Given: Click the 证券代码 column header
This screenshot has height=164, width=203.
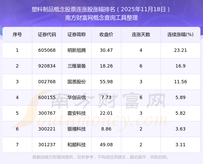Looking at the screenshot, I should tap(47, 35).
